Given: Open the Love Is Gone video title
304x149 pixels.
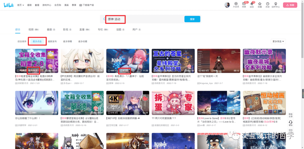Looking at the screenshot, I should [x=216, y=120].
